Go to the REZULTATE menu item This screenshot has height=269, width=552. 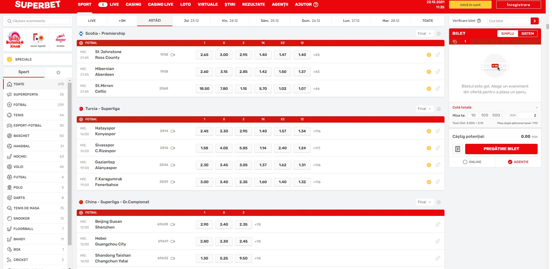pos(254,5)
